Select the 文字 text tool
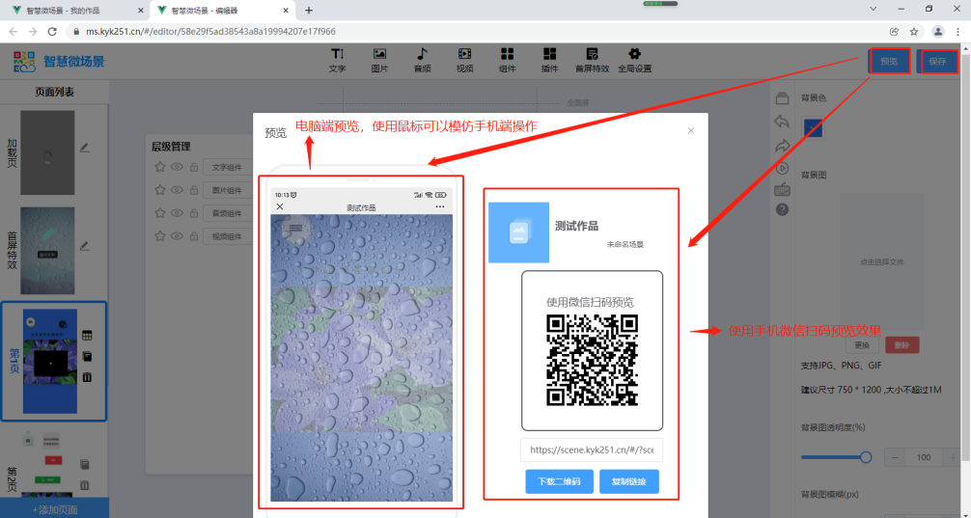Screen dimensions: 971x518 point(337,60)
